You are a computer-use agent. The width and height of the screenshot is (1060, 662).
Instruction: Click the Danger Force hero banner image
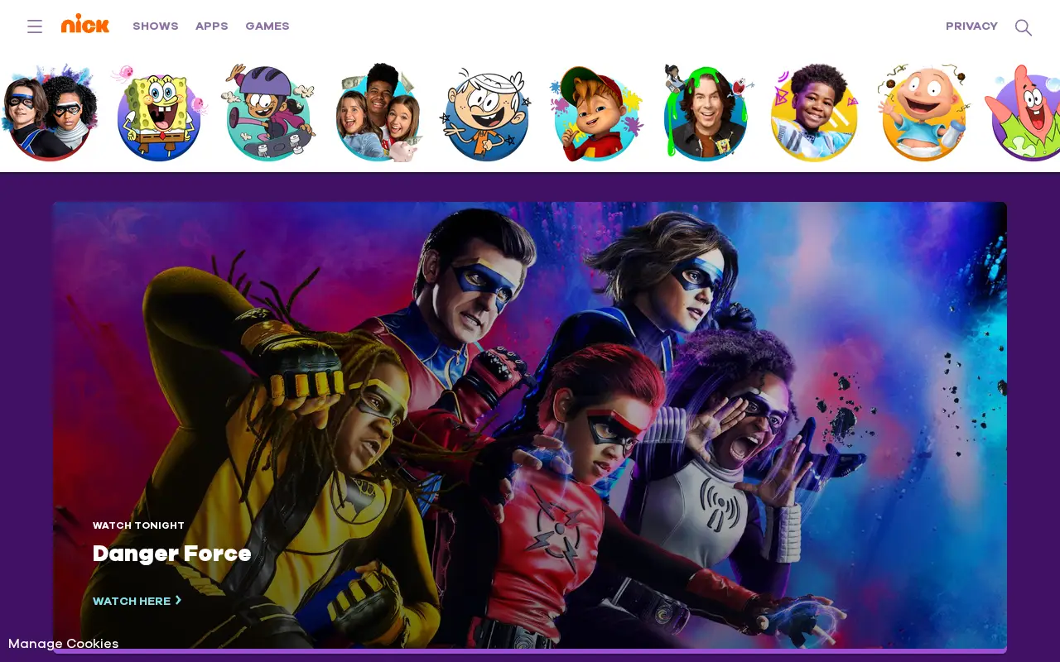[x=530, y=426]
